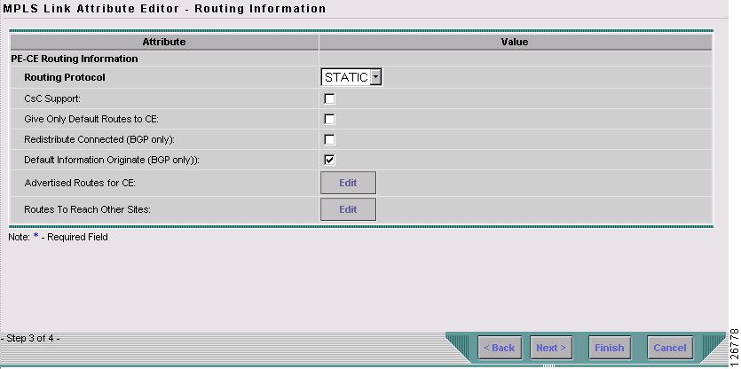The height and width of the screenshot is (369, 741).
Task: Click the PE-CE Routing Information heading
Action: 75,59
